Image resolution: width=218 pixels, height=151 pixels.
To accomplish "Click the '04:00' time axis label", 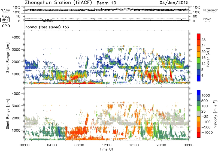I will click(52, 145).
